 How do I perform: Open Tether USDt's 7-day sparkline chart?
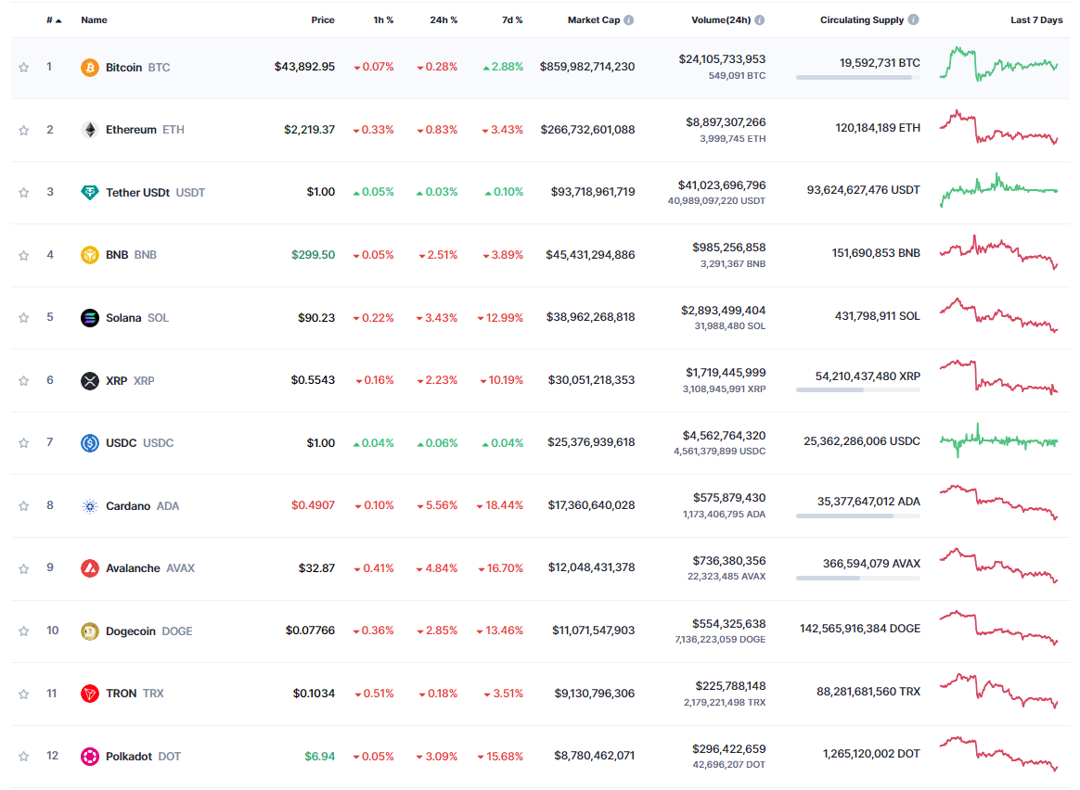coord(998,189)
